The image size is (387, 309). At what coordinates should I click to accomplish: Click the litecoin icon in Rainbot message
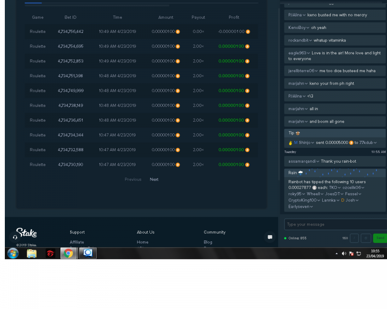[314, 188]
